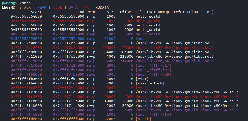248x121 pixels.
Task: Click the STACK legend label
Action: (x=25, y=8)
